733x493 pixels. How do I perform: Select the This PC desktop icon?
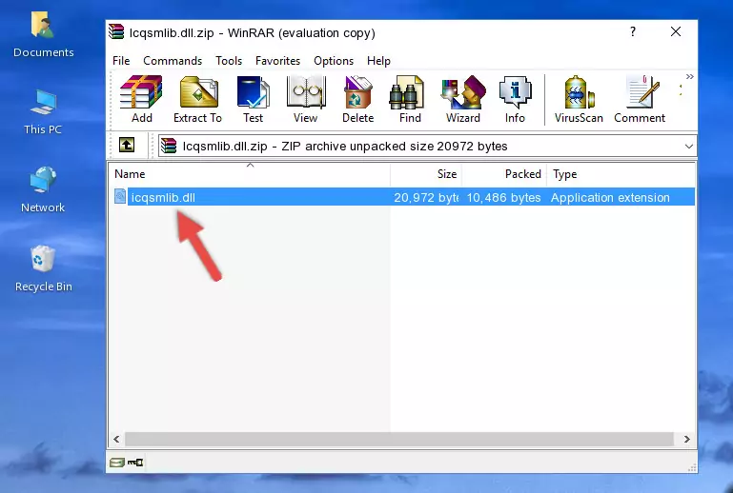(43, 112)
